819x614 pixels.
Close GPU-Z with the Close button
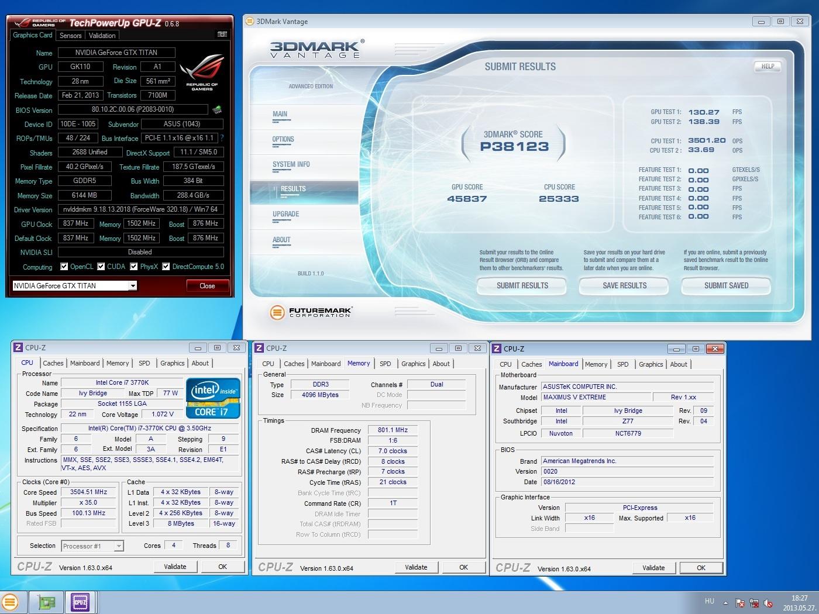(207, 286)
